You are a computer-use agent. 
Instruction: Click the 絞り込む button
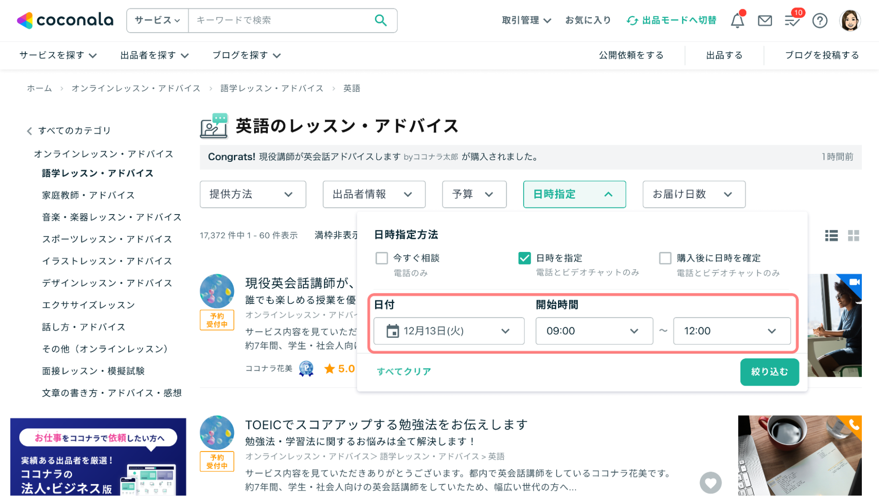coord(769,372)
